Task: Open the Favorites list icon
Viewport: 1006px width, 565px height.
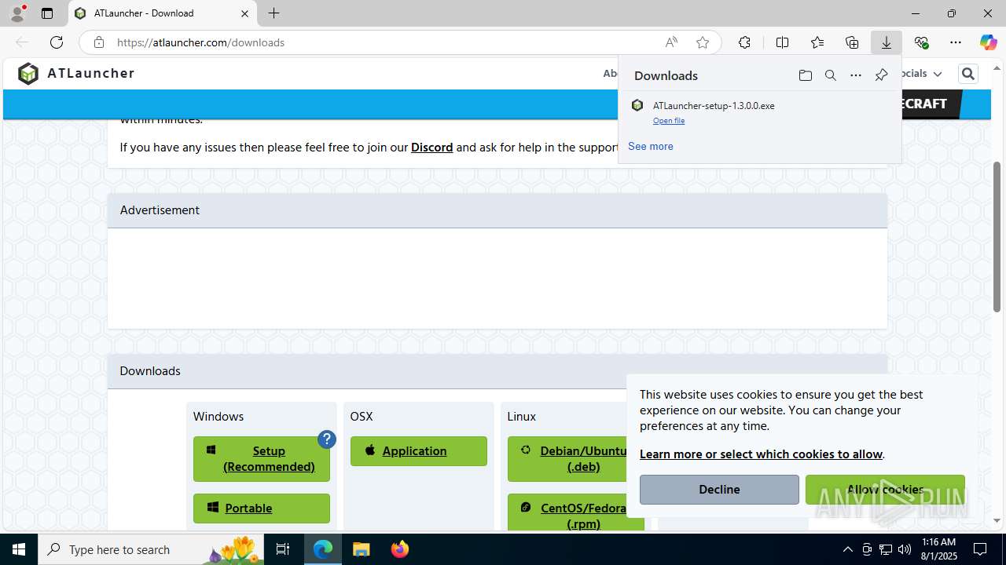Action: [x=817, y=42]
